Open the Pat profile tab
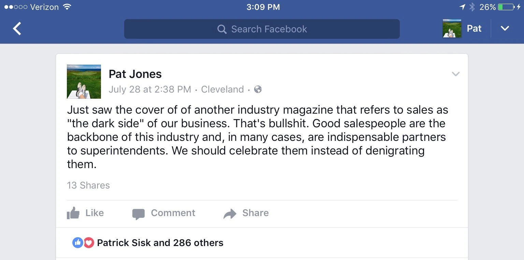524x260 pixels. point(474,29)
